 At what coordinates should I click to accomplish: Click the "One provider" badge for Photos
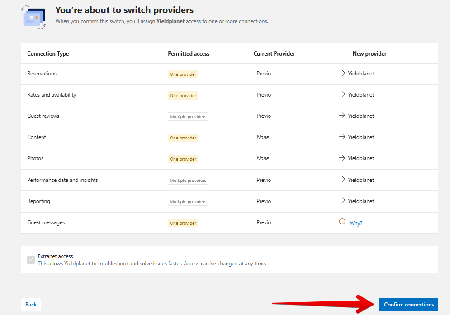click(x=183, y=159)
